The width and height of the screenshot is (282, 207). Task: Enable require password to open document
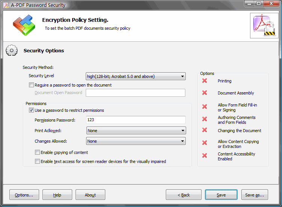[x=31, y=85]
